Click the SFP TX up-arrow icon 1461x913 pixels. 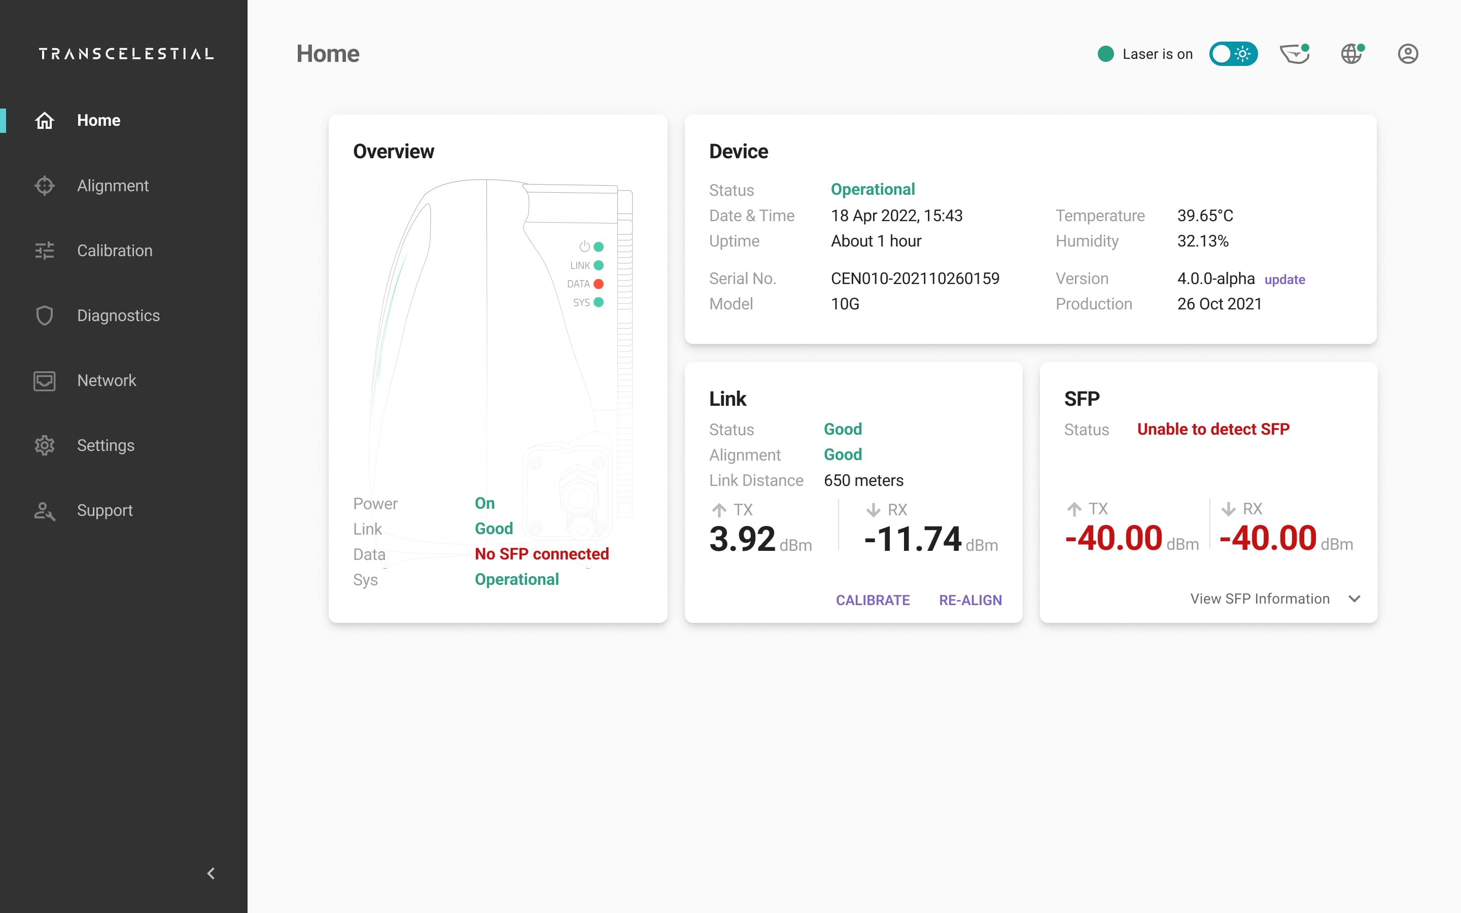click(x=1074, y=509)
